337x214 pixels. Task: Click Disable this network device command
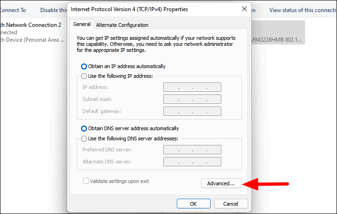click(x=53, y=10)
